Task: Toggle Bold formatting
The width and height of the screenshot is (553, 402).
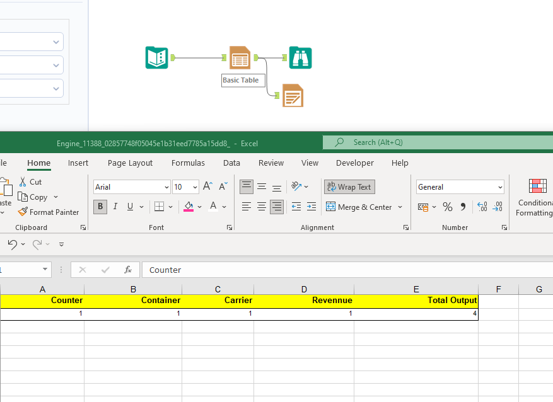Action: click(x=100, y=207)
